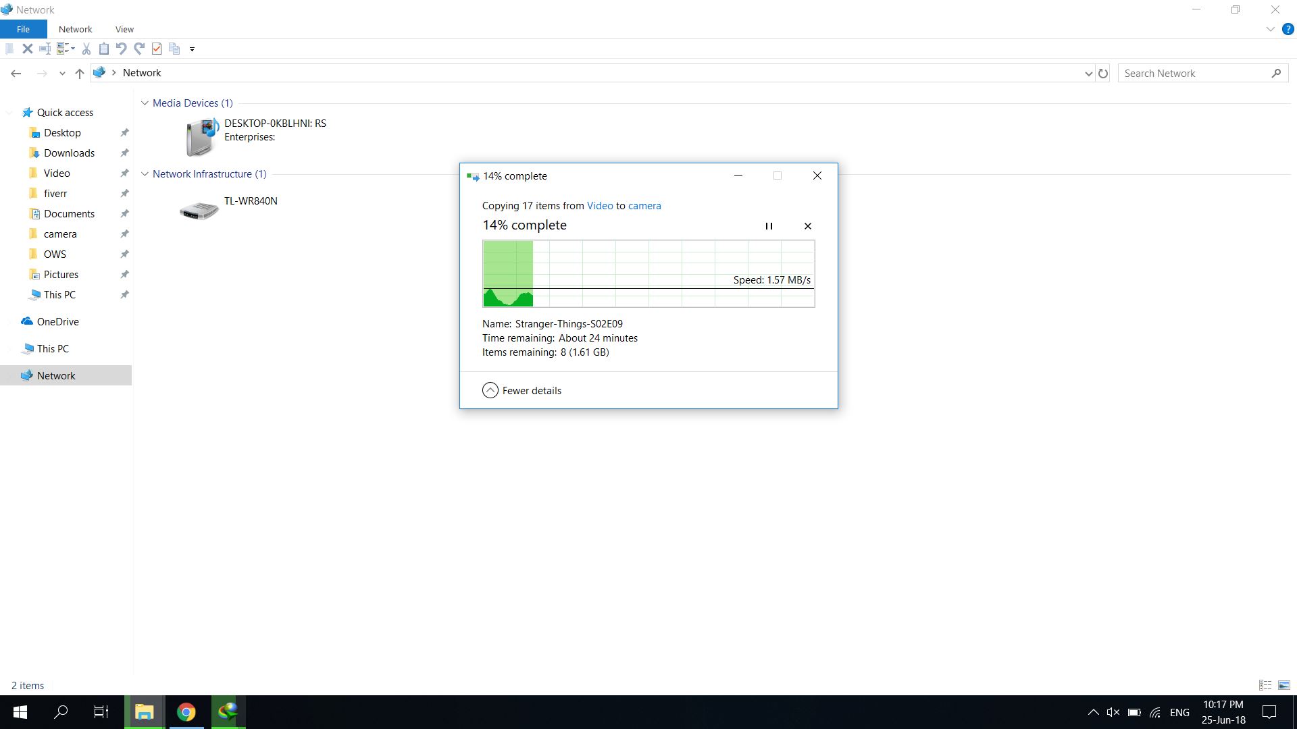Open the camera destination folder link
The width and height of the screenshot is (1297, 729).
[644, 206]
